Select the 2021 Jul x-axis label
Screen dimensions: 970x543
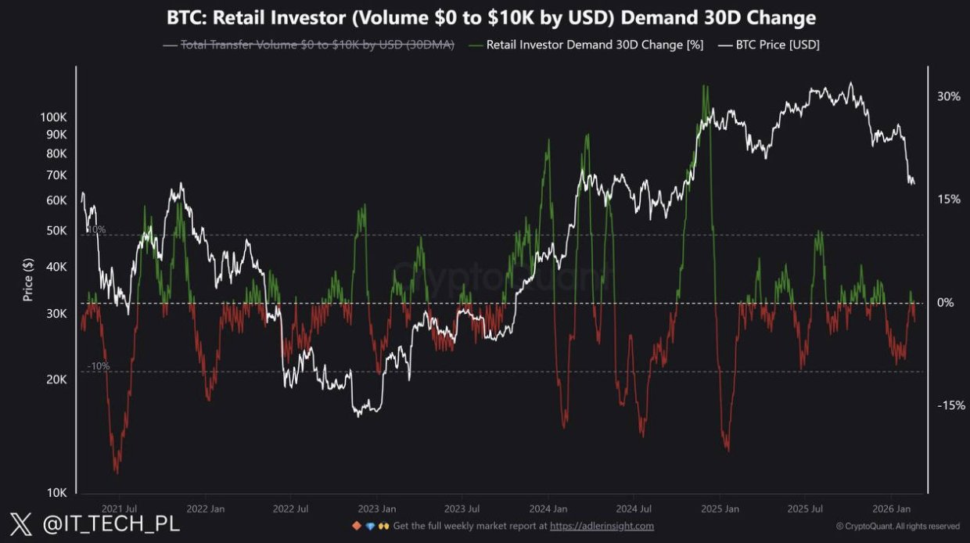120,509
